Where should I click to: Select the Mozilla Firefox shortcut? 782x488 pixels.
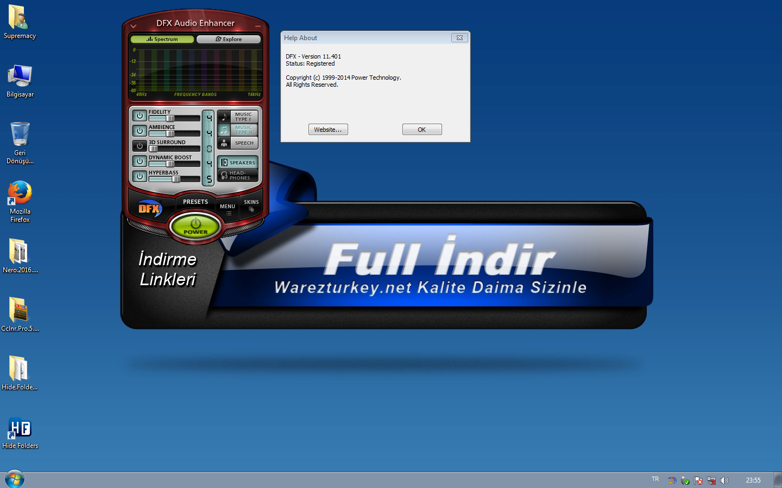[20, 202]
